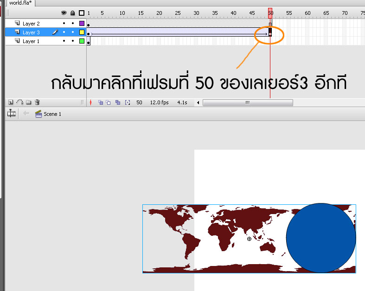The image size is (365, 291).
Task: Toggle visibility dot for Layer 1
Action: point(64,41)
